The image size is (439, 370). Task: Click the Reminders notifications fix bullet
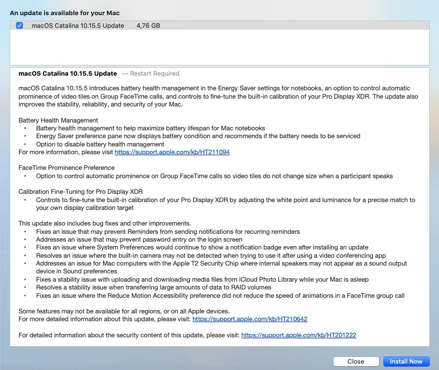[167, 231]
